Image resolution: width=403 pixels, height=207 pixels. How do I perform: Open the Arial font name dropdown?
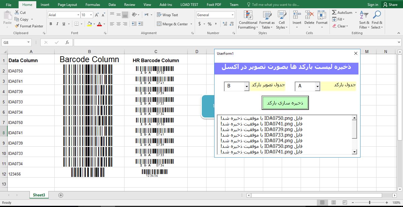point(78,15)
